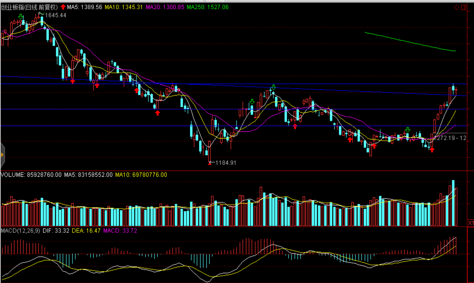Select the MA5: 1389.56 indicator label

(84, 7)
